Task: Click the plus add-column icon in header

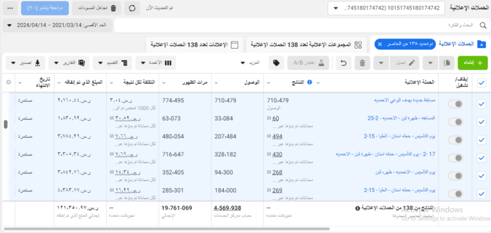Action: click(x=8, y=82)
